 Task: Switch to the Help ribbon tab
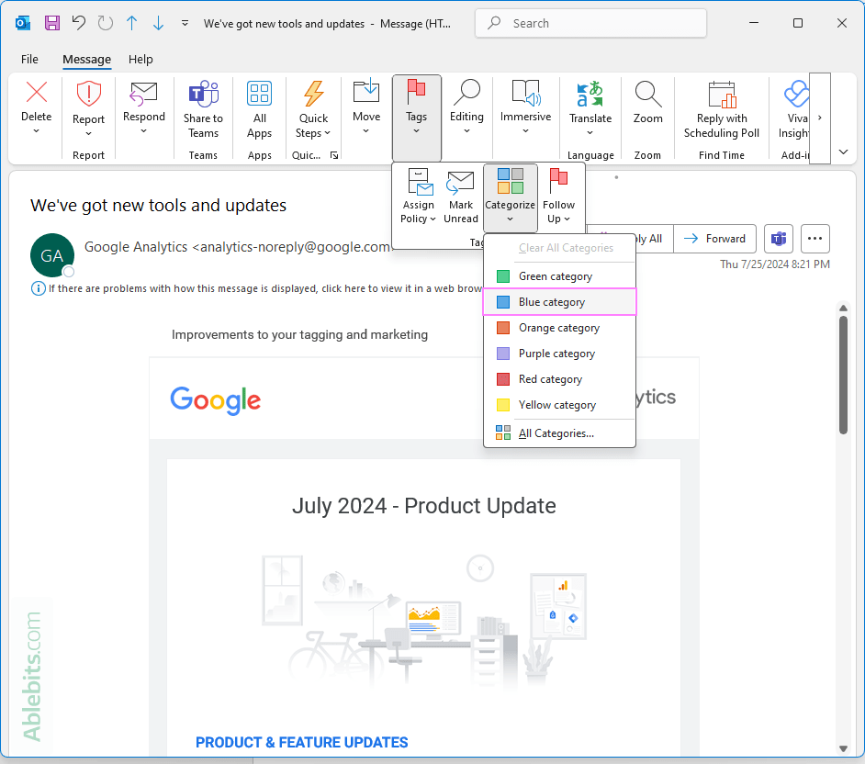pos(140,59)
